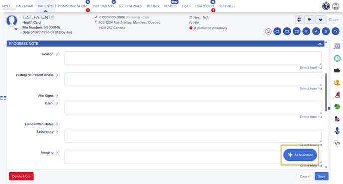This screenshot has height=184, width=343.
Task: Open the folder icon in the right sidebar
Action: point(337,70)
